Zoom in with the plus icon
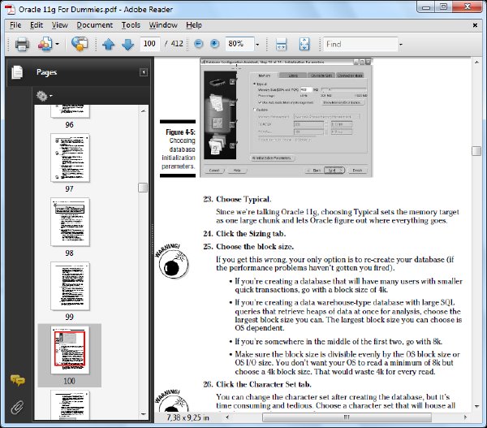Screen dimensions: 487x428 point(214,44)
